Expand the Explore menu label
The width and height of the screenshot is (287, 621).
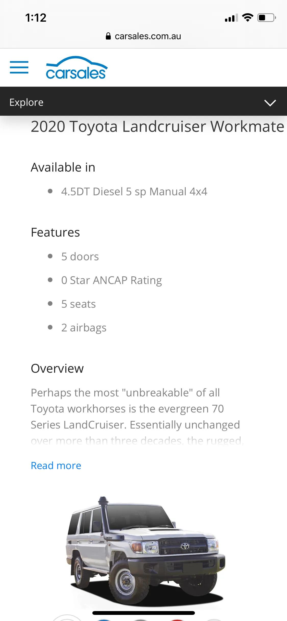(x=27, y=102)
